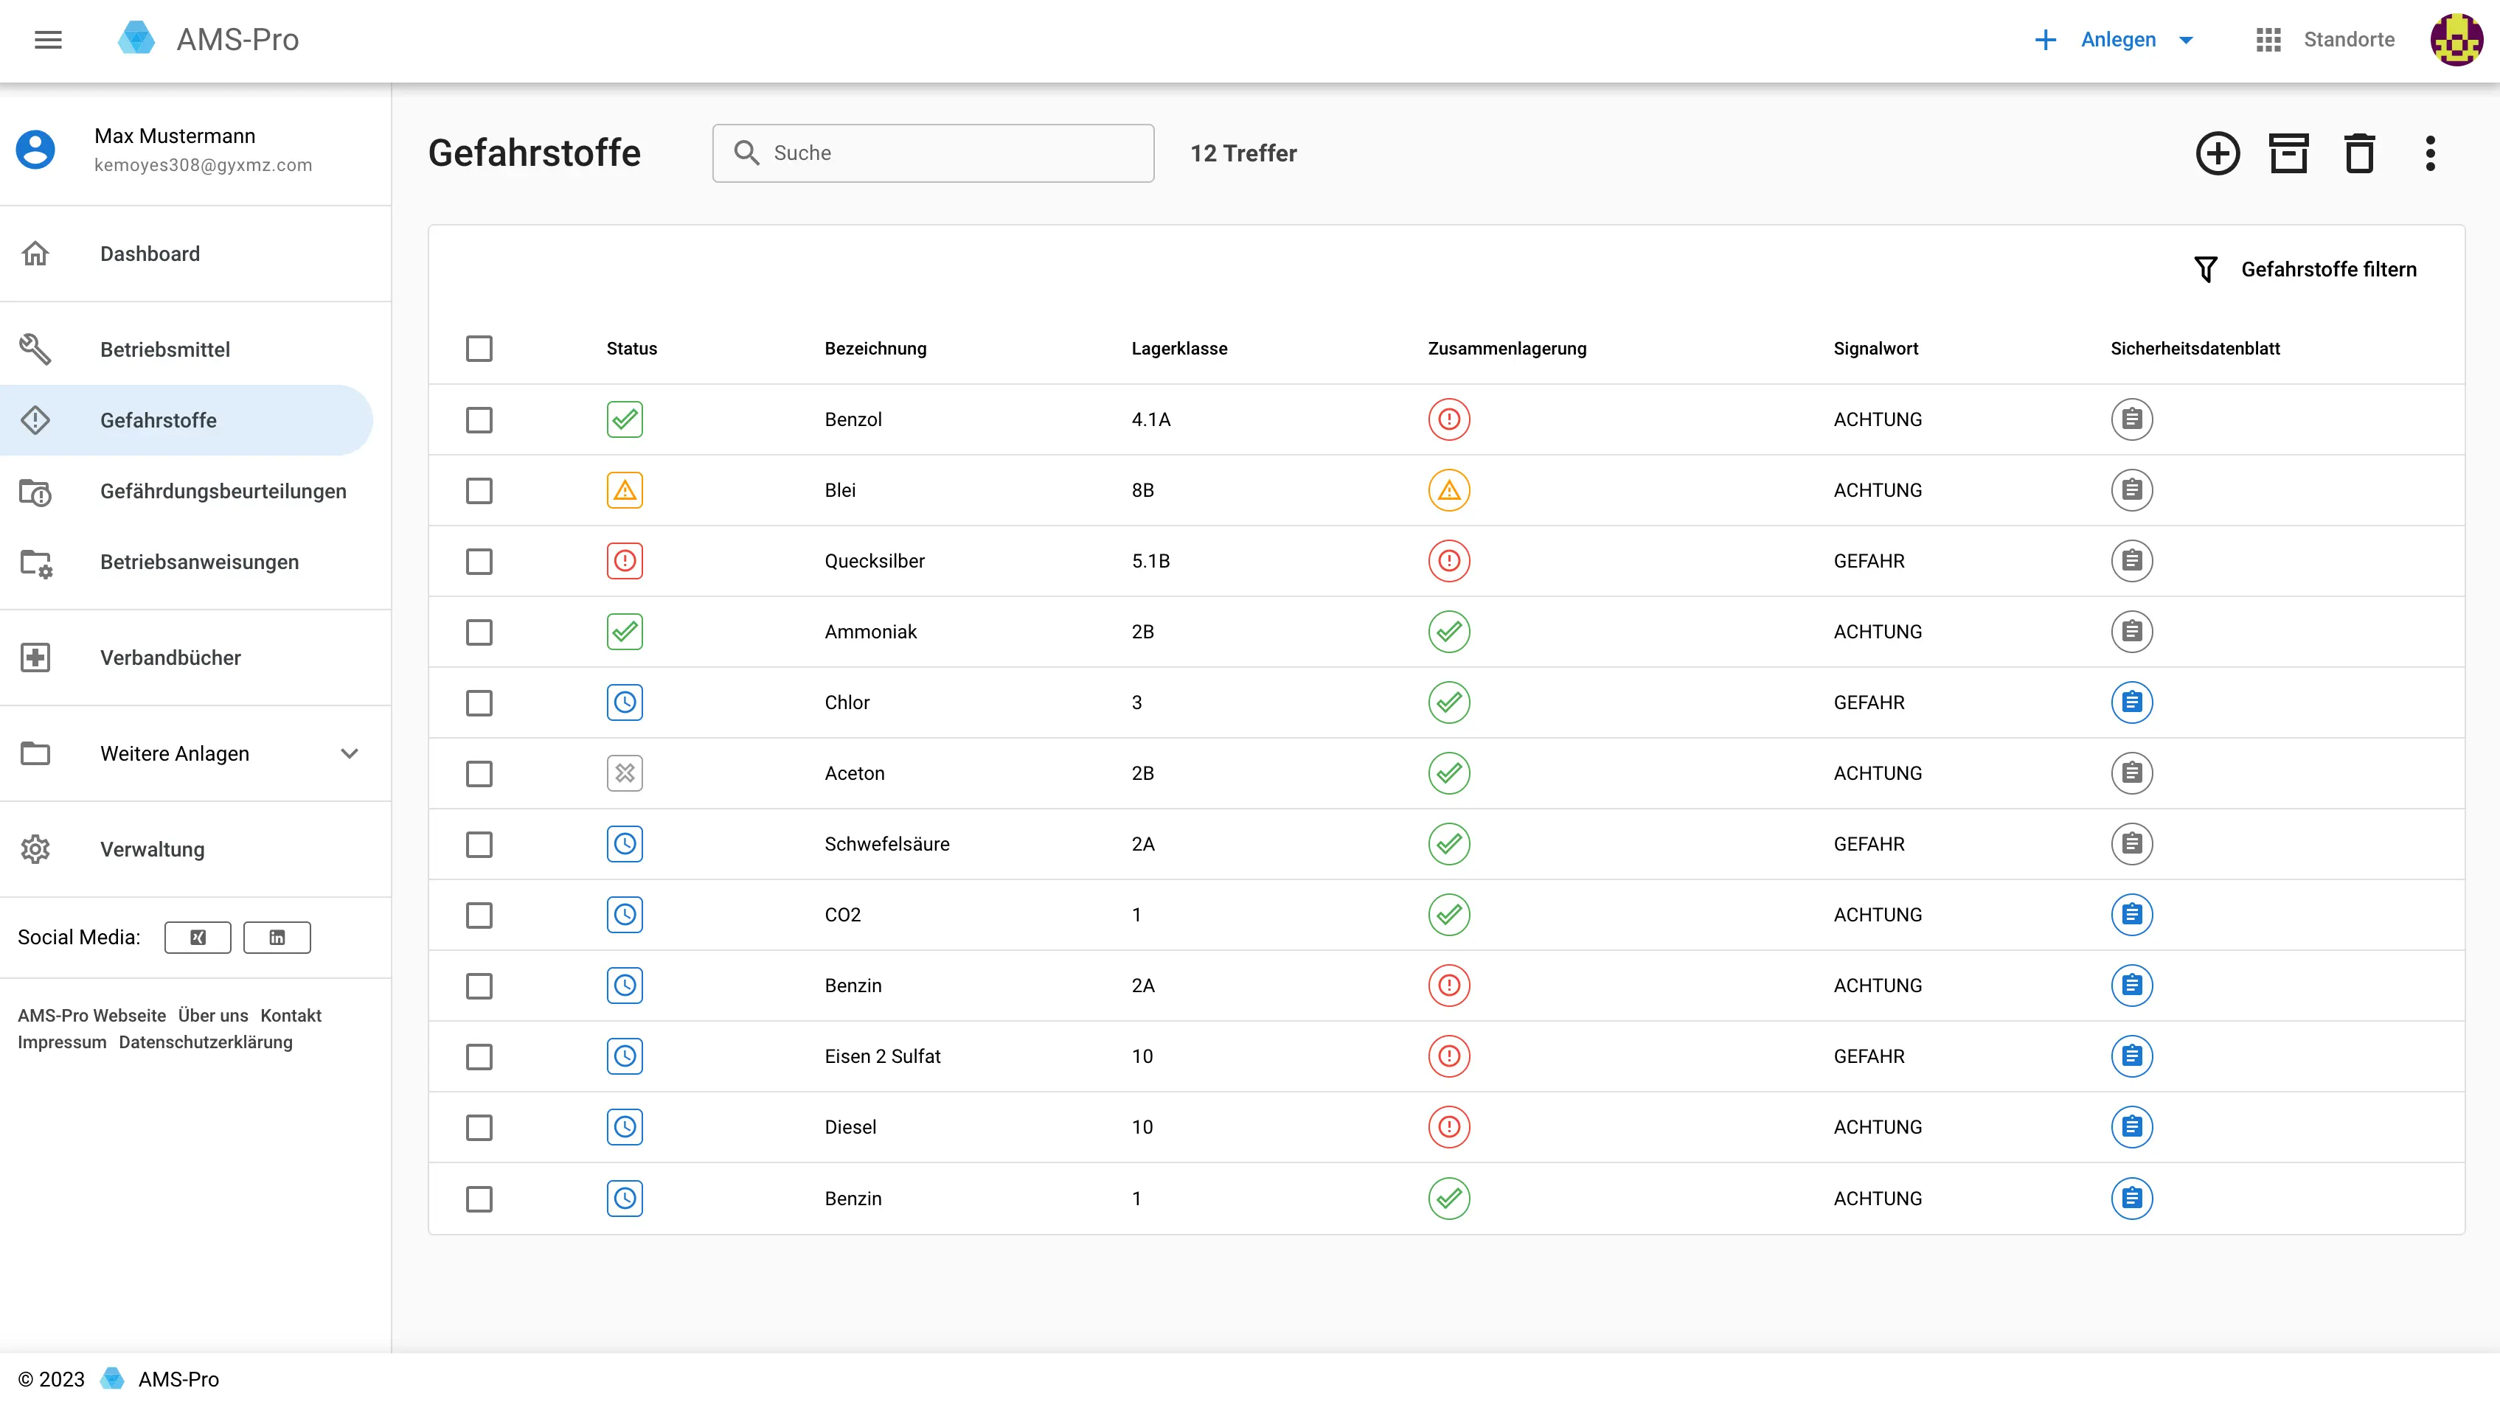The width and height of the screenshot is (2500, 1402).
Task: Open the Standorte apps grid
Action: click(x=2268, y=40)
